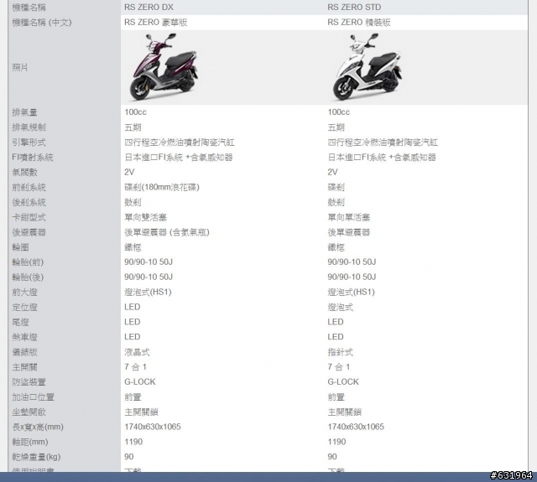The width and height of the screenshot is (537, 482).
Task: Click the 'RS ZERO 精裝版' Chinese model name
Action: click(359, 23)
